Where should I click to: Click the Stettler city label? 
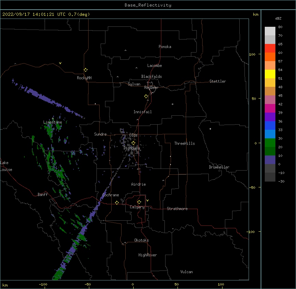218,81
